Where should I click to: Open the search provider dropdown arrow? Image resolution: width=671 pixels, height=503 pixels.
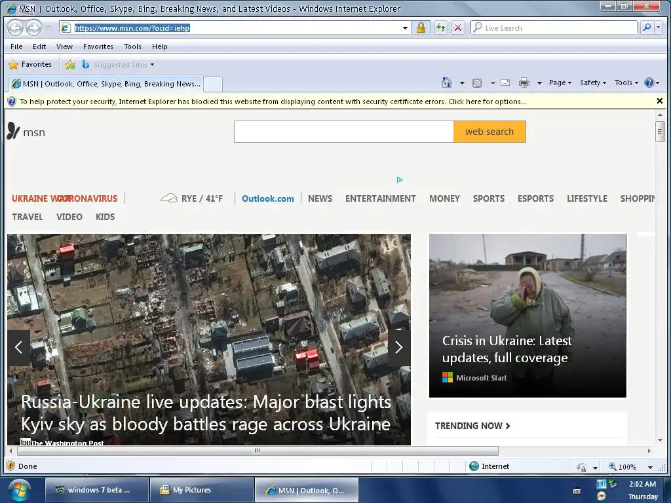click(658, 28)
